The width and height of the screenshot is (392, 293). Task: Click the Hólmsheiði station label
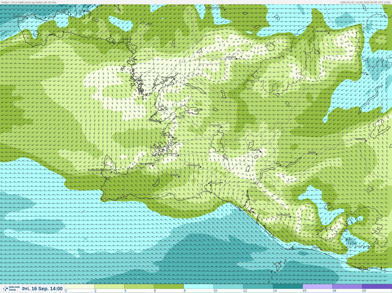click(171, 154)
